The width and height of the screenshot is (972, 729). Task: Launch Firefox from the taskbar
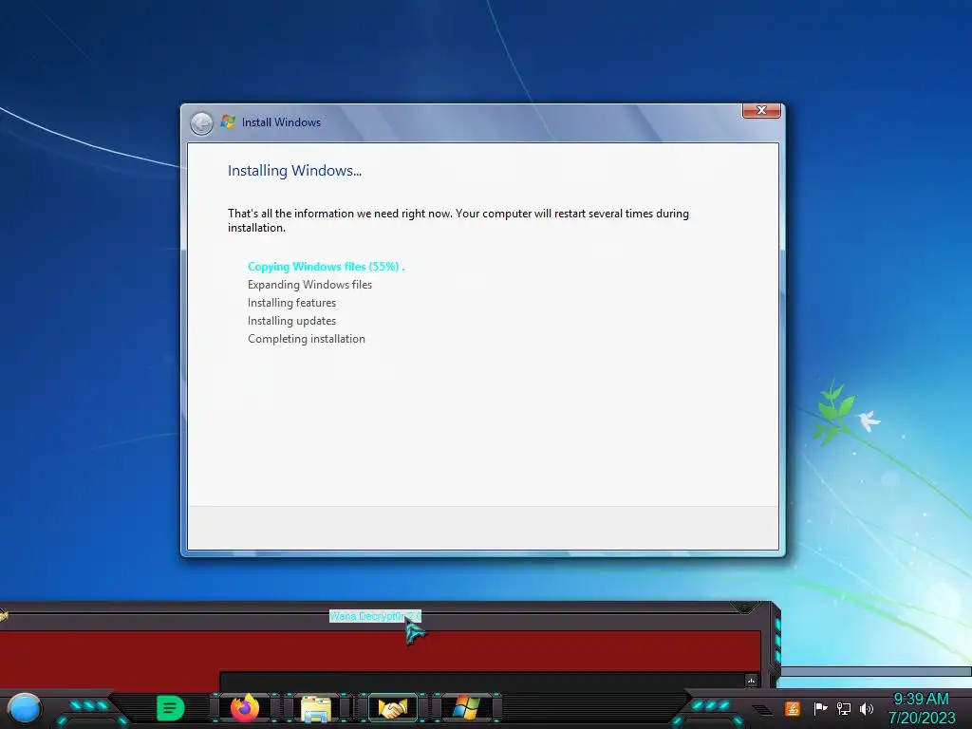(245, 708)
